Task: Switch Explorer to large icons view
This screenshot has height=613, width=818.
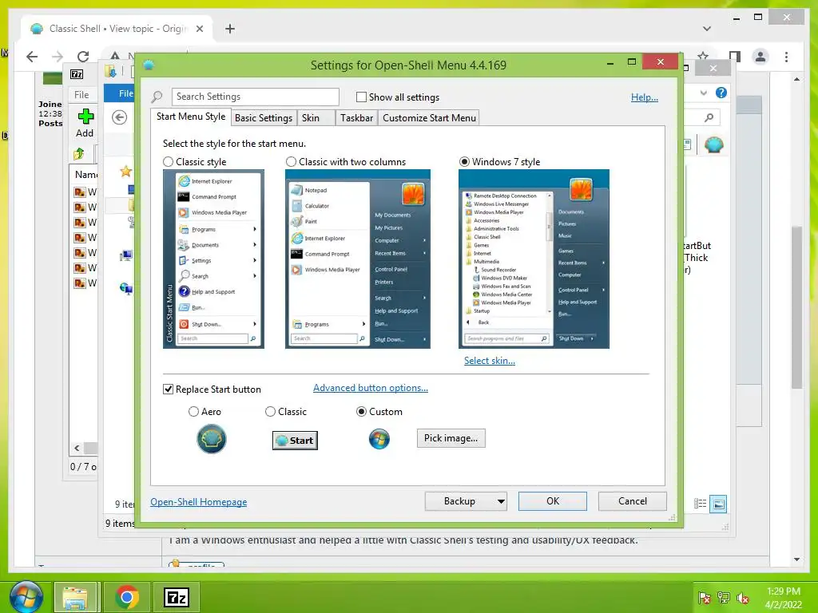Action: [718, 504]
